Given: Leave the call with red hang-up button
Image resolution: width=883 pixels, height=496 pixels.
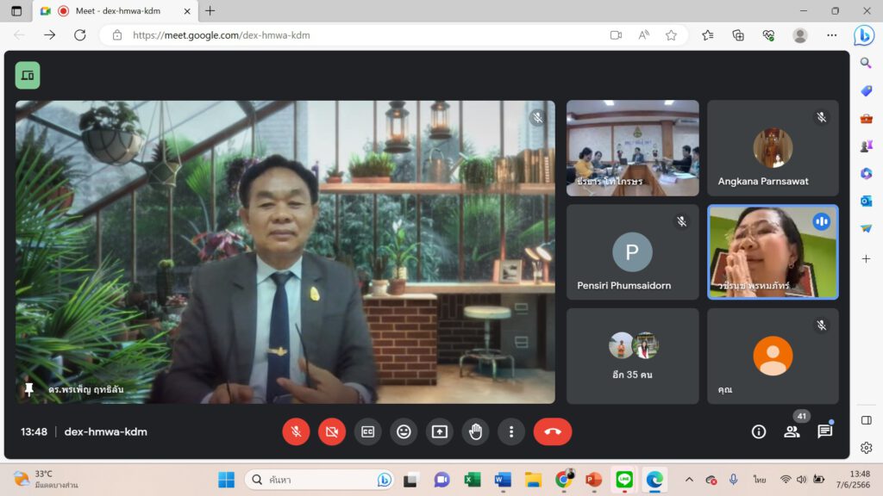Looking at the screenshot, I should (x=553, y=431).
